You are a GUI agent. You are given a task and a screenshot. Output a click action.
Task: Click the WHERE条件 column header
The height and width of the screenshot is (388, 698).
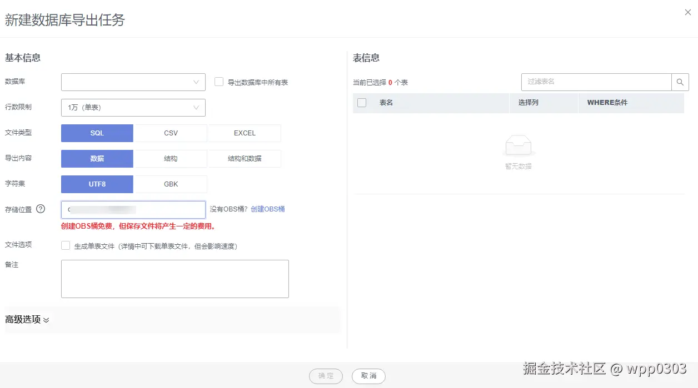[x=607, y=103]
